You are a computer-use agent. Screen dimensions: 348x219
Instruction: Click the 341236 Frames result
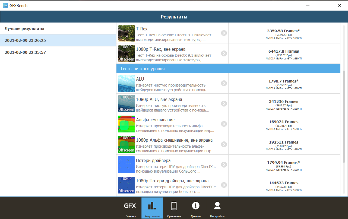[283, 101]
